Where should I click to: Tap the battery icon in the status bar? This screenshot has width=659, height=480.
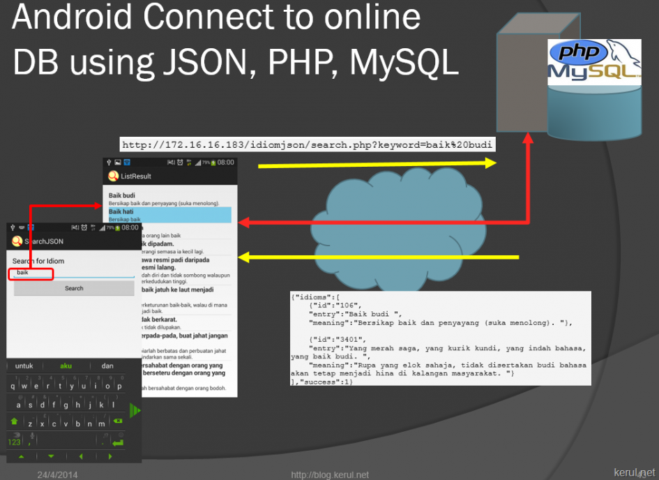click(117, 226)
